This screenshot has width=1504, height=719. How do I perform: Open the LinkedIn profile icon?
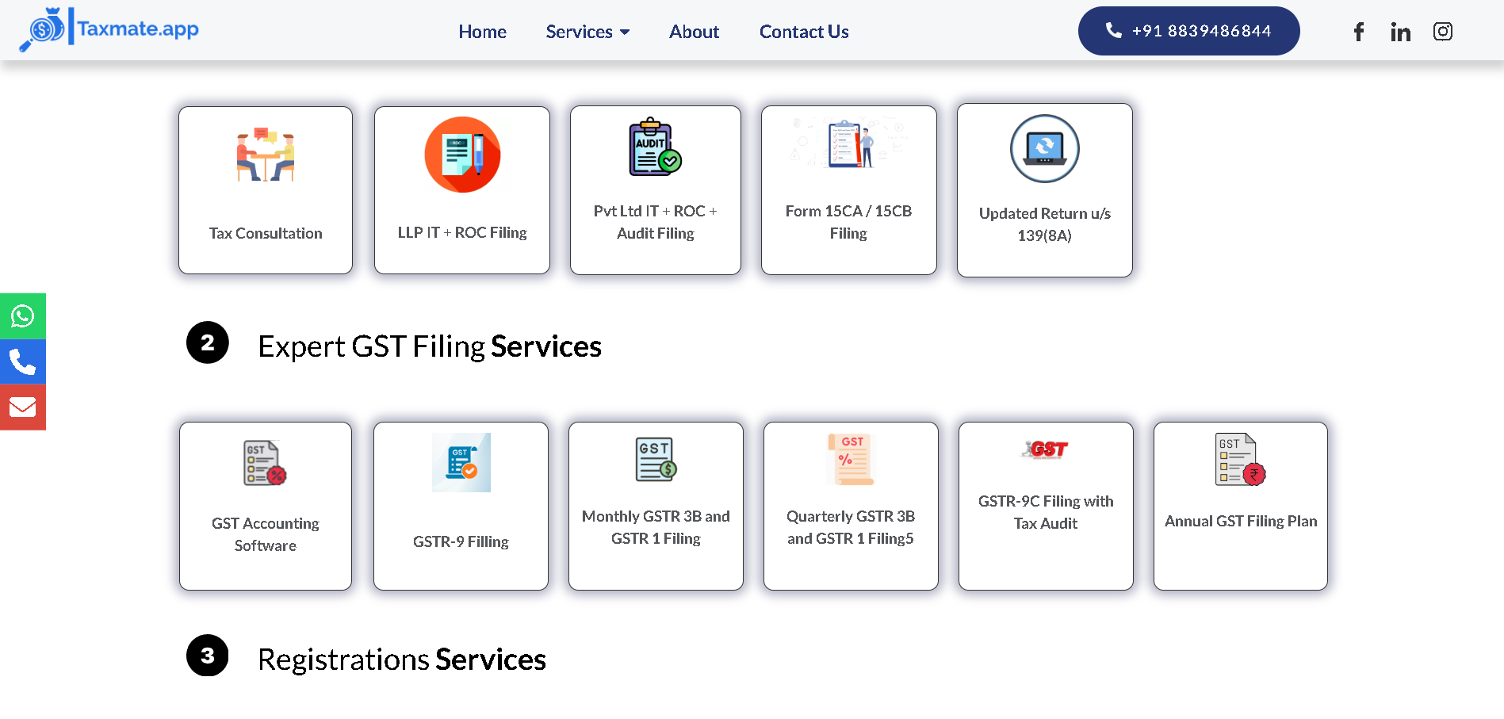pyautogui.click(x=1400, y=32)
